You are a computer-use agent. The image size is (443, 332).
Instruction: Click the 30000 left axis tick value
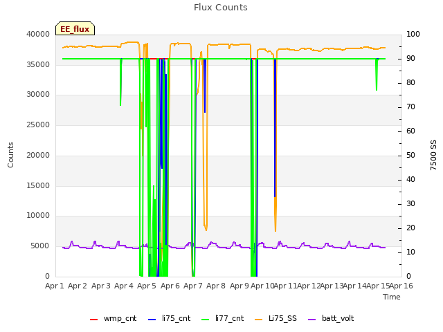(38, 95)
